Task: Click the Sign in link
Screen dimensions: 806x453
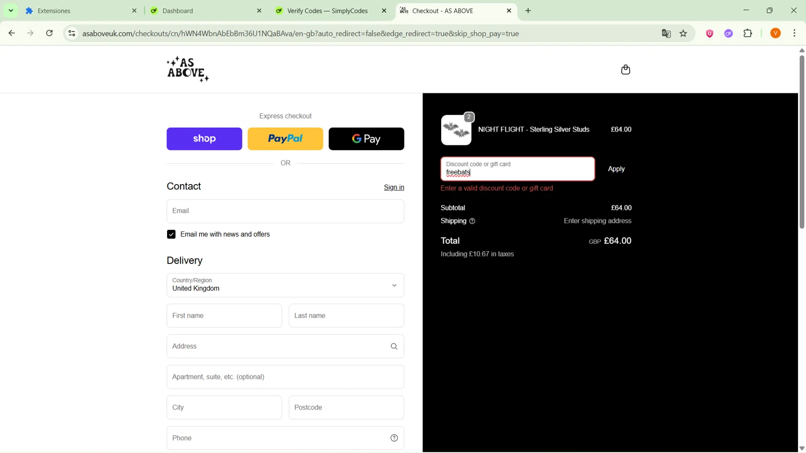Action: tap(394, 188)
